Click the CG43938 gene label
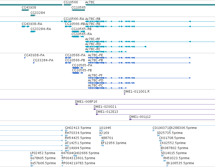Image resolution: width=215 pixels, height=167 pixels. [29, 7]
